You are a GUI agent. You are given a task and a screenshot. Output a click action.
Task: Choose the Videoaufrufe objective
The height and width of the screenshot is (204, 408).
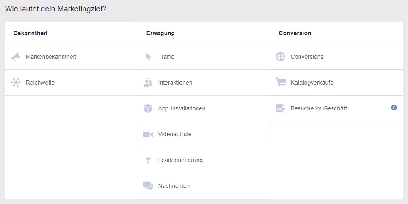(x=204, y=134)
